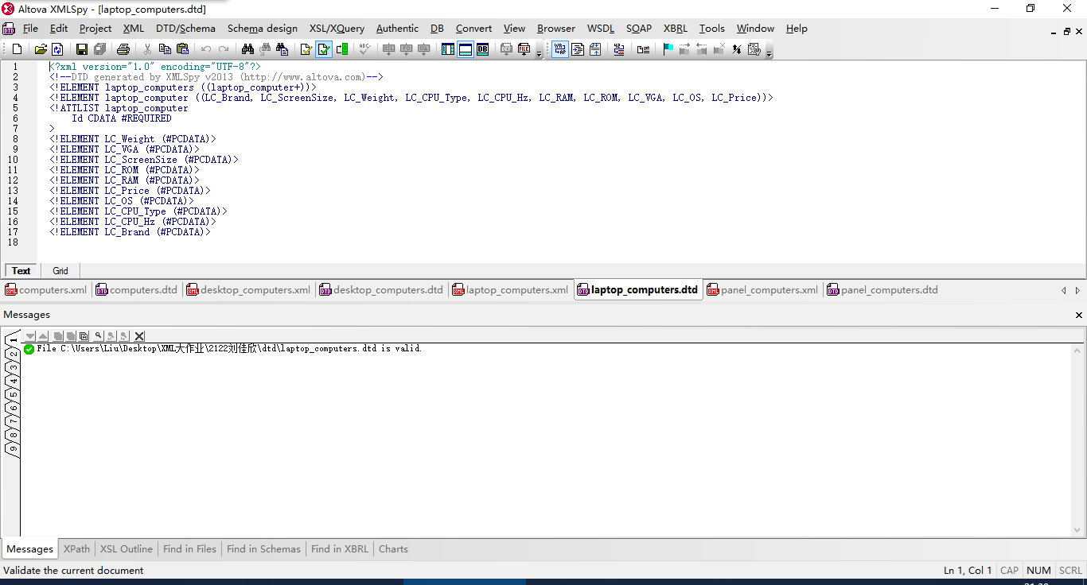Image resolution: width=1087 pixels, height=585 pixels.
Task: Reload the current file
Action: click(57, 49)
